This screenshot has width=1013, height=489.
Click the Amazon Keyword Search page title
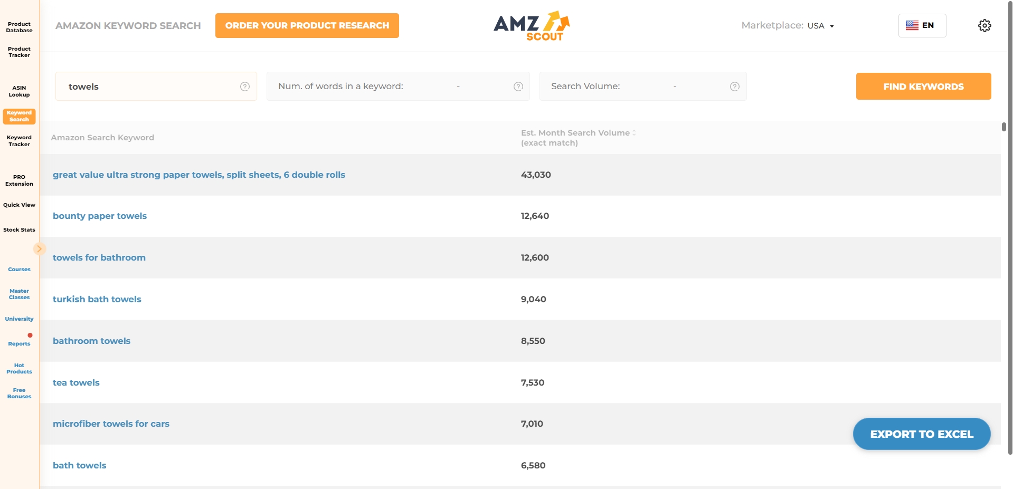[128, 25]
